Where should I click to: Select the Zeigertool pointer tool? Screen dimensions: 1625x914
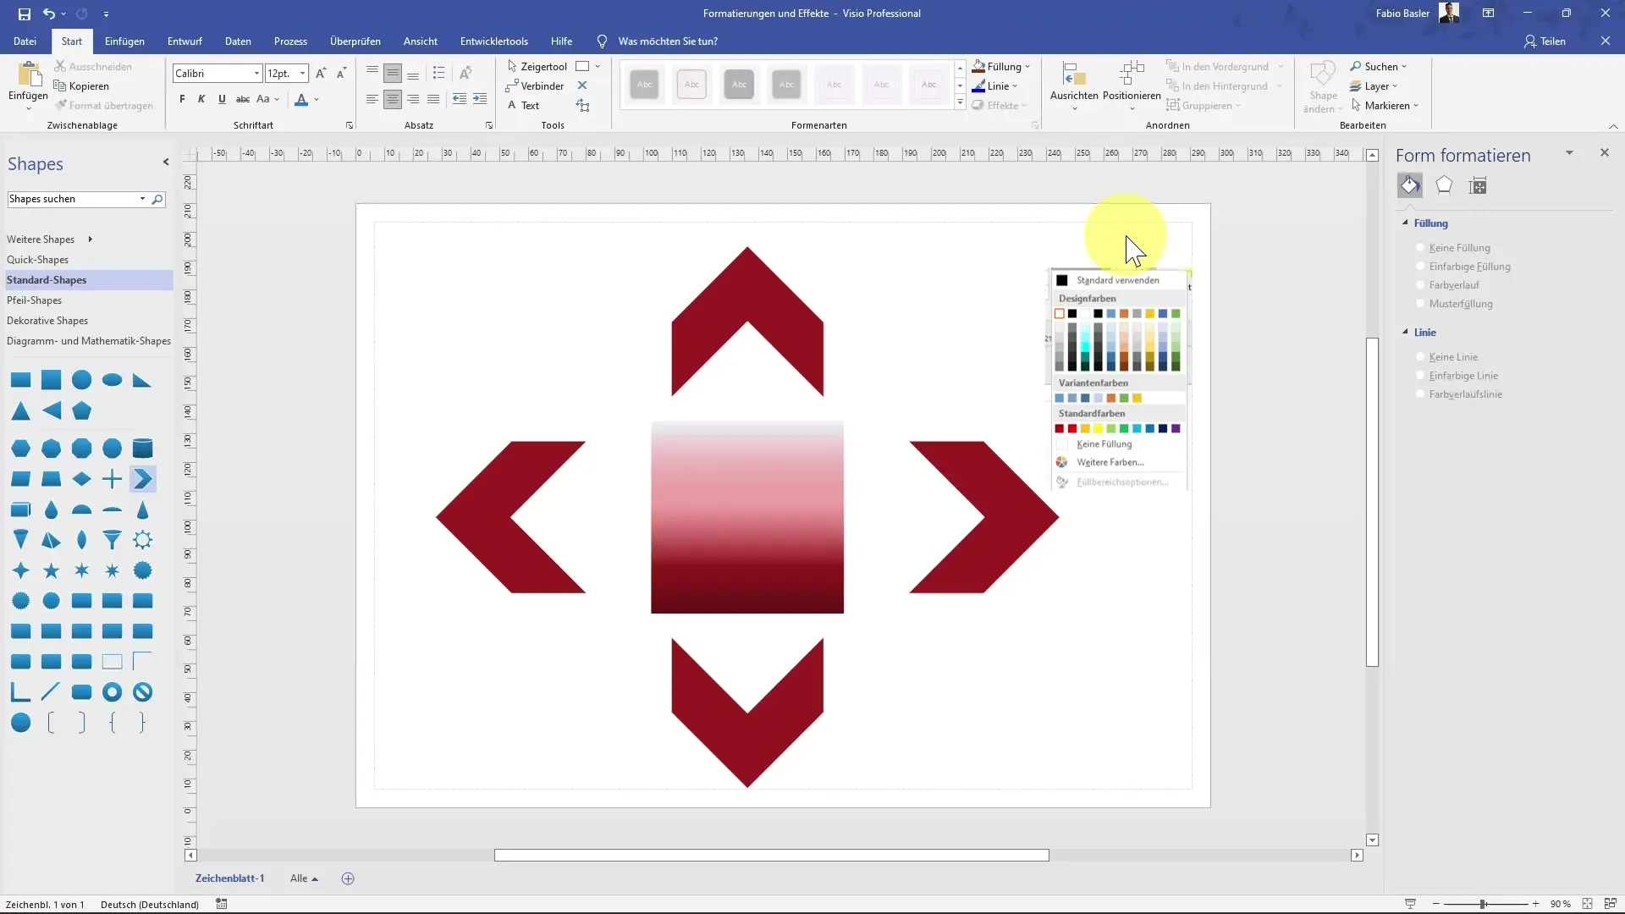click(x=537, y=66)
